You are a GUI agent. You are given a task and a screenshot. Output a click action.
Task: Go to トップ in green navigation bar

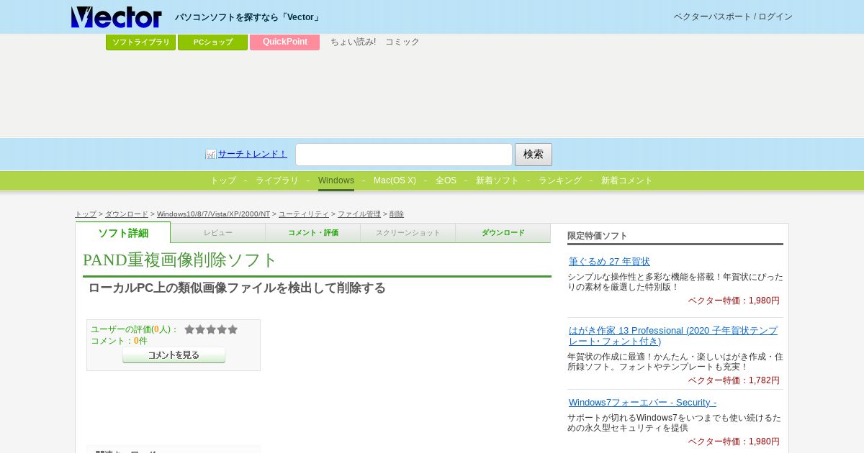(x=223, y=180)
